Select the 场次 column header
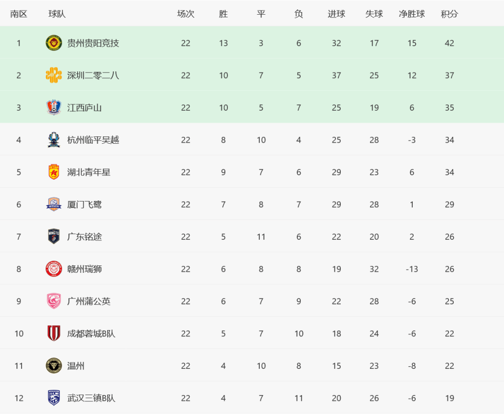The width and height of the screenshot is (504, 414). 186,14
